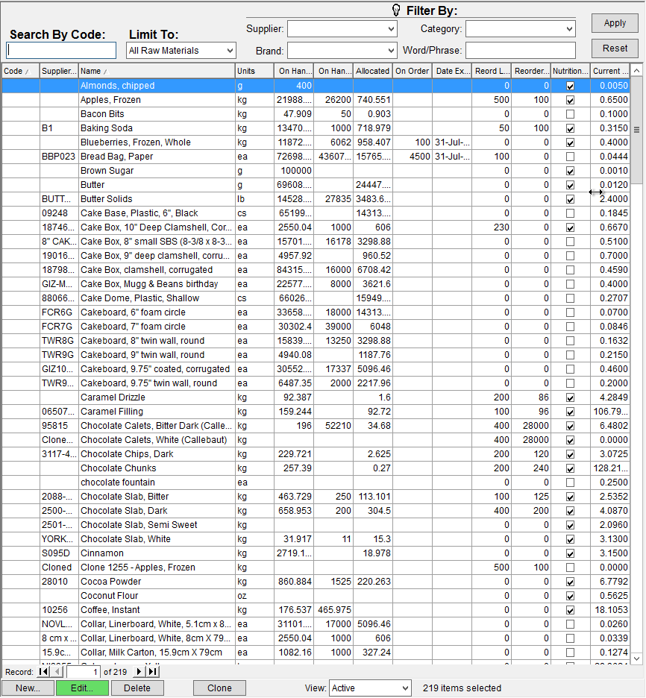This screenshot has height=698, width=646.
Task: Open the Supplier filter dropdown
Action: click(391, 29)
